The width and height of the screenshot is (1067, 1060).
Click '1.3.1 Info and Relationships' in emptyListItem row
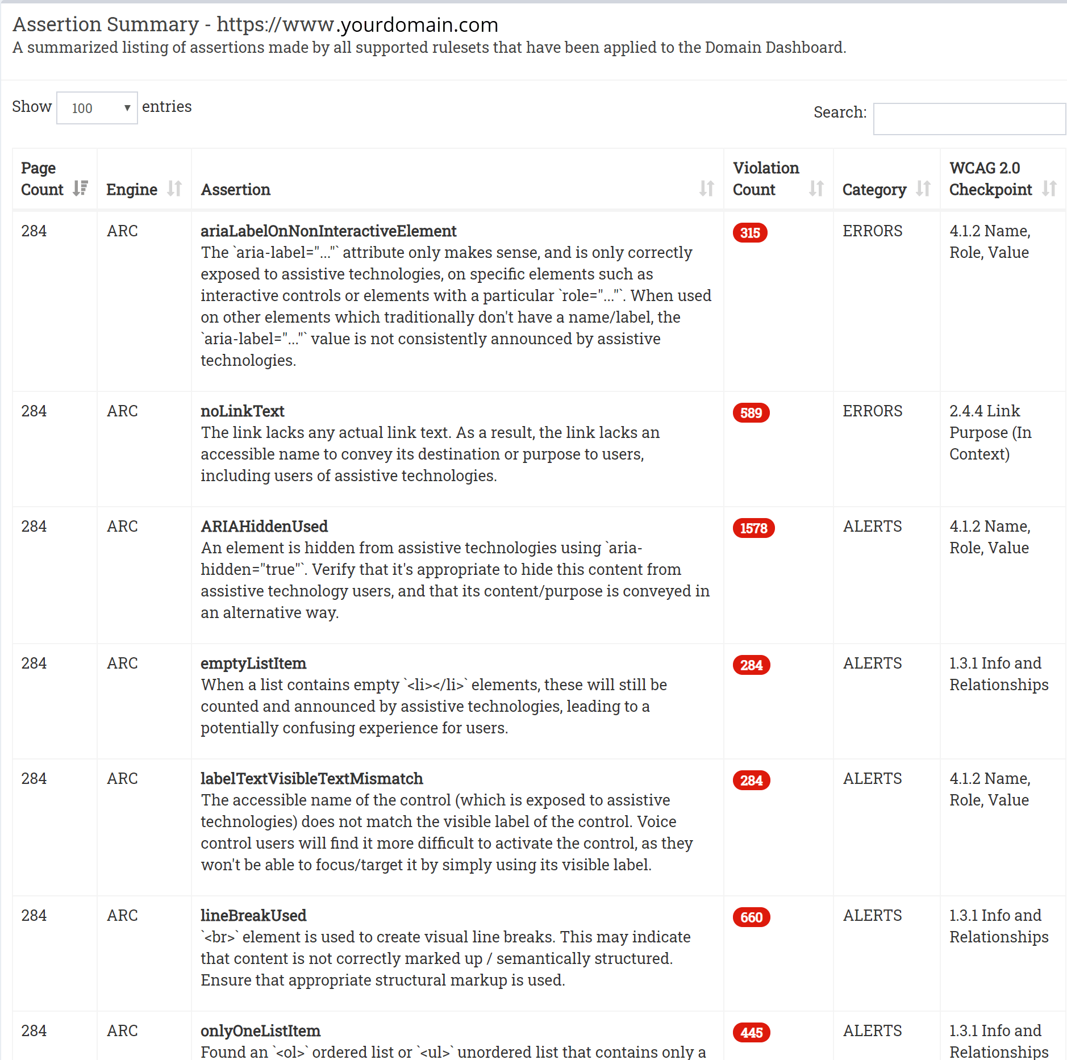[999, 674]
